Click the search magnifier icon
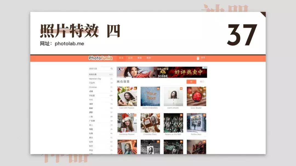 112,69
